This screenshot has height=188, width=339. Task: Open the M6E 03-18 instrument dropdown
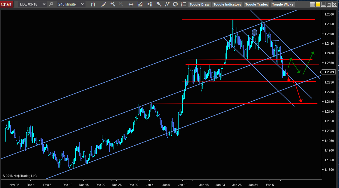(32, 4)
